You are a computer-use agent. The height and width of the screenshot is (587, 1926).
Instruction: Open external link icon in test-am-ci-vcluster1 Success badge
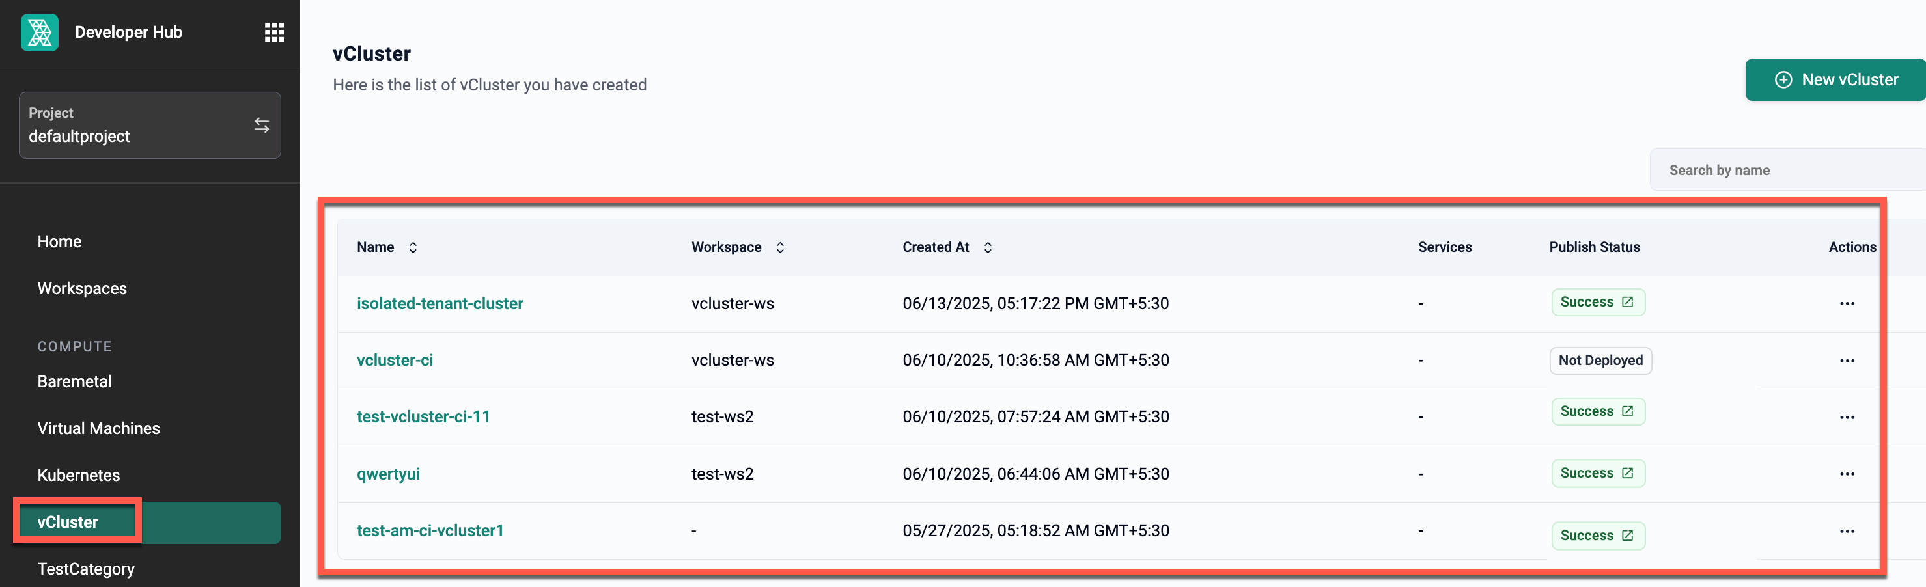1627,536
